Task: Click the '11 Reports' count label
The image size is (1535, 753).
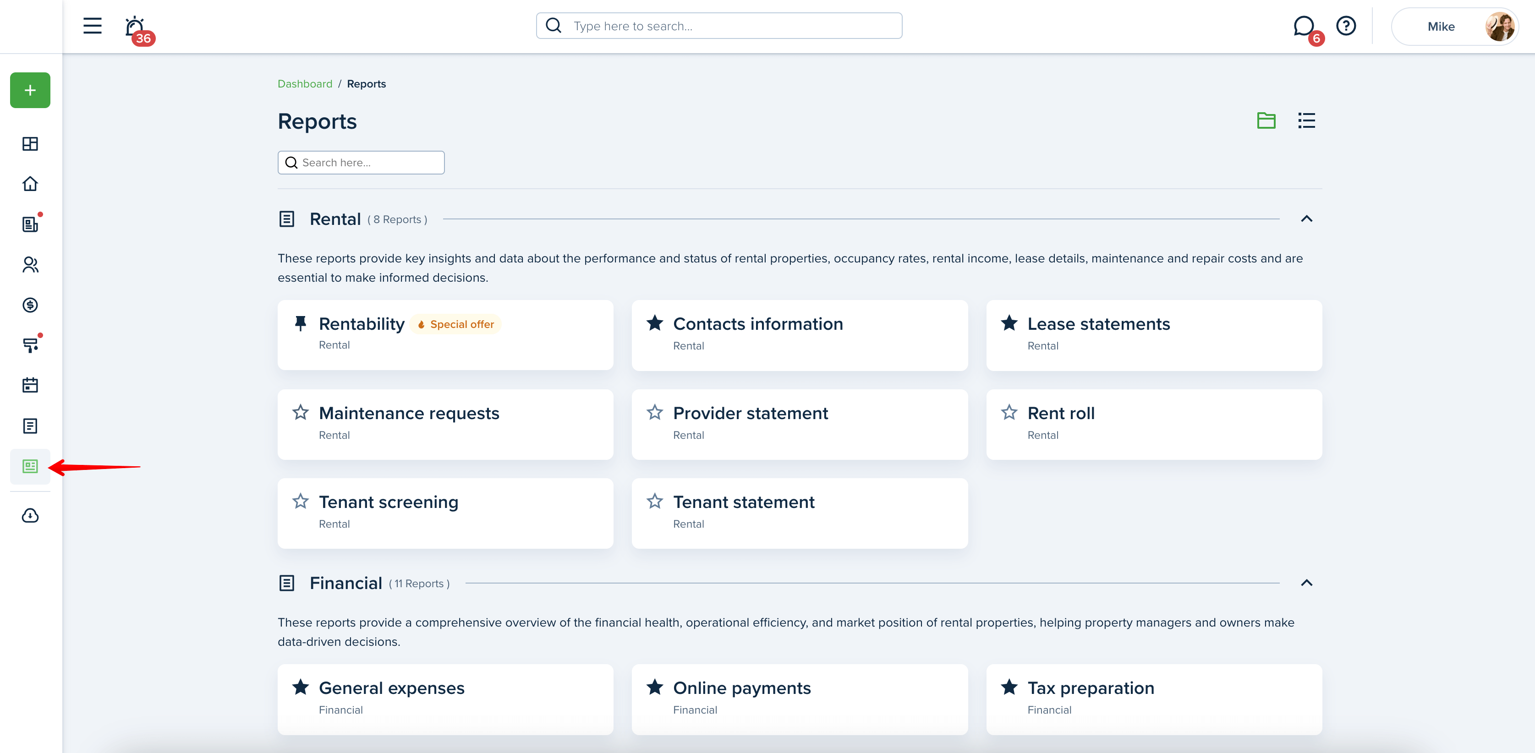Action: [419, 584]
